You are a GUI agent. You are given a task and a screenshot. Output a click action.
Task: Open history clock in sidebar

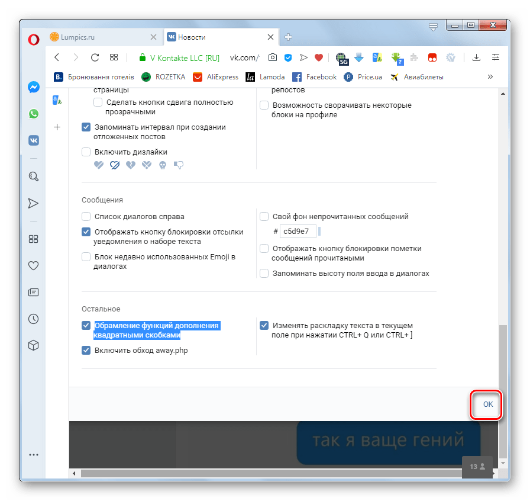point(33,319)
